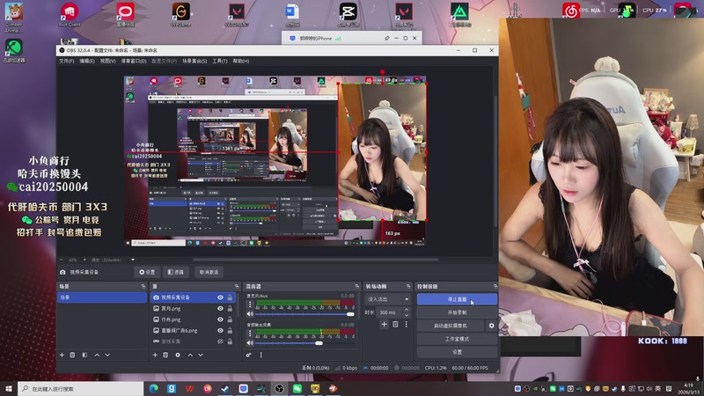Mute the desktop audio channel speaker icon
This screenshot has height=396, width=704.
point(250,343)
